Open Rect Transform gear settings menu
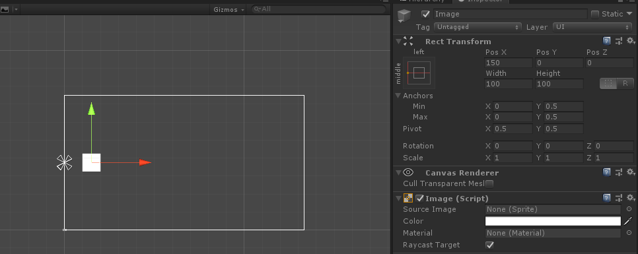The height and width of the screenshot is (254, 638). coord(631,41)
